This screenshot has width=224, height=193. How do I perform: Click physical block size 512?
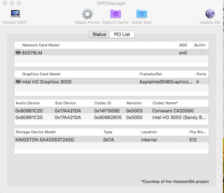point(193,140)
